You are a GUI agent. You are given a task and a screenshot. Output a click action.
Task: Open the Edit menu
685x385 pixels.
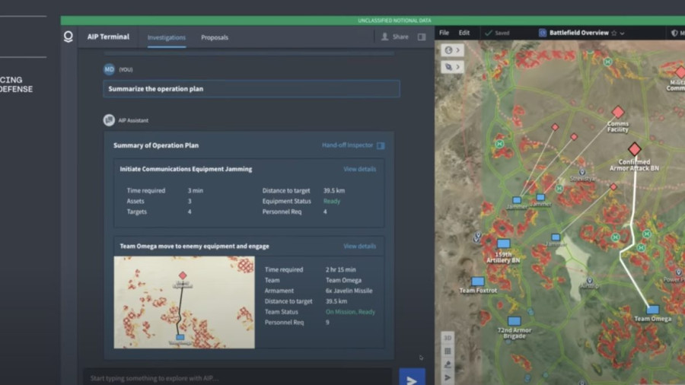[x=464, y=33]
